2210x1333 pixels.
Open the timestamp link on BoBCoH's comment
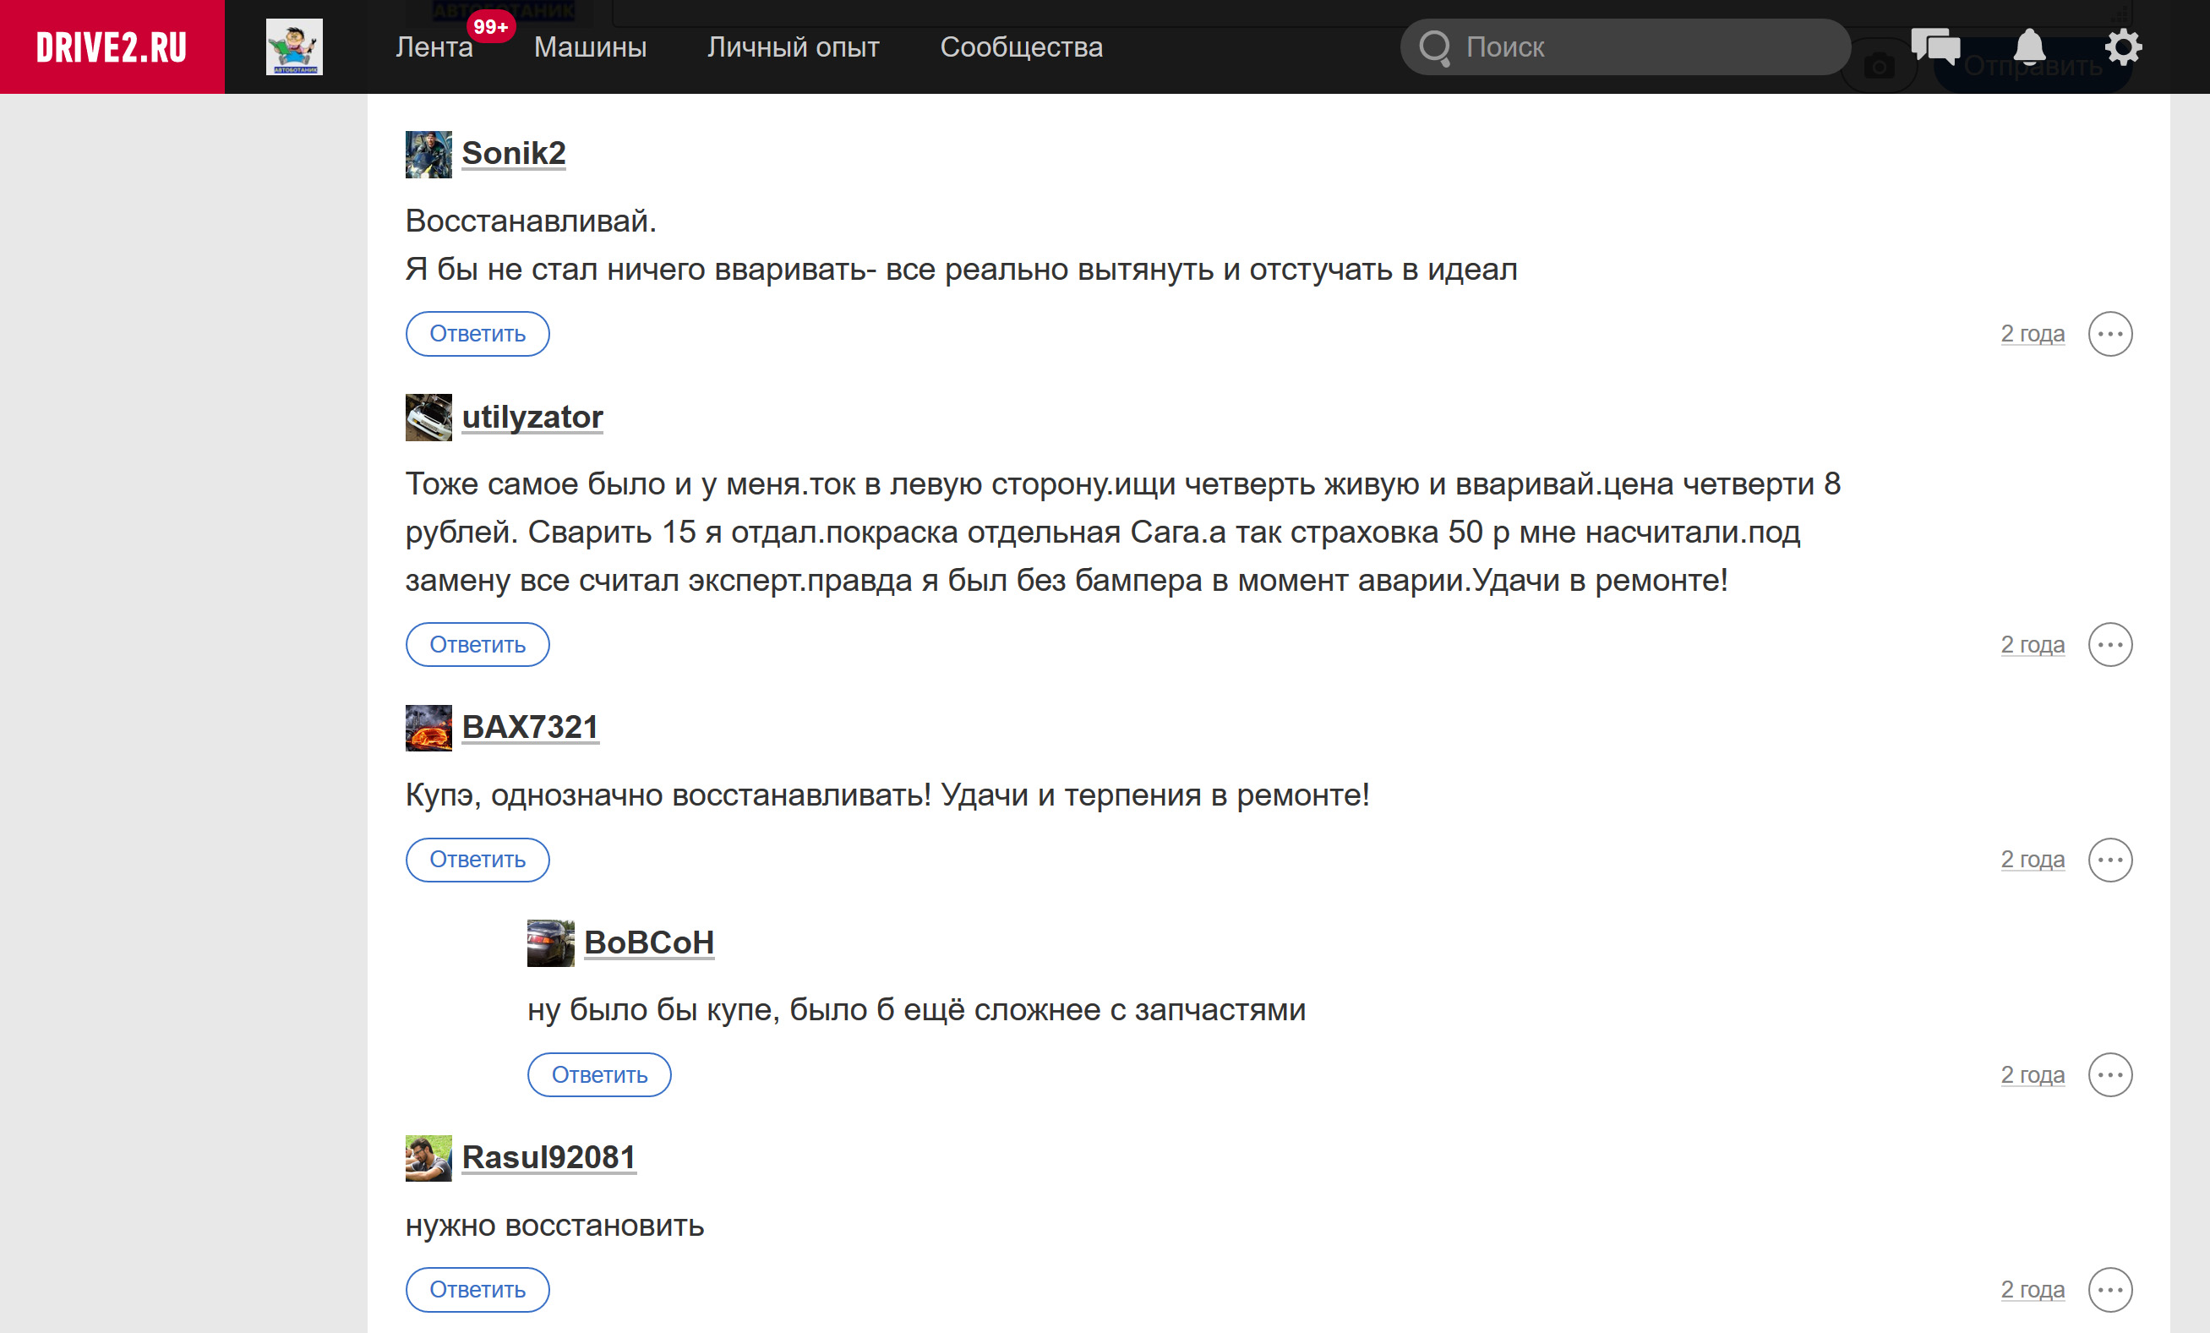pos(2033,1074)
